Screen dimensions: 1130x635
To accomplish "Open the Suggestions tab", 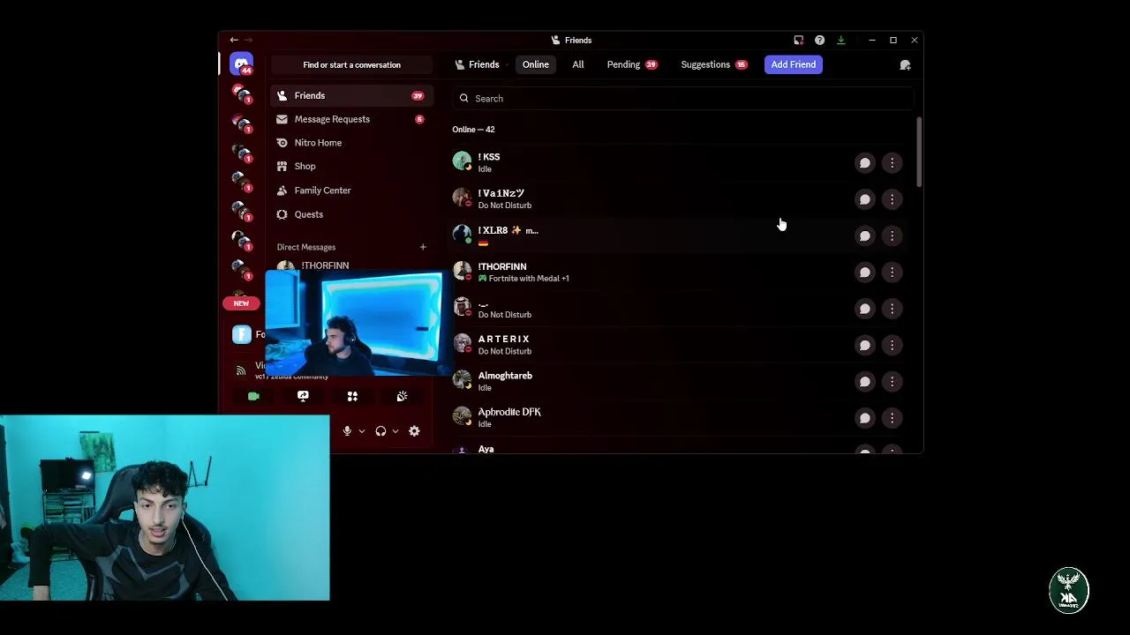I will (x=713, y=64).
